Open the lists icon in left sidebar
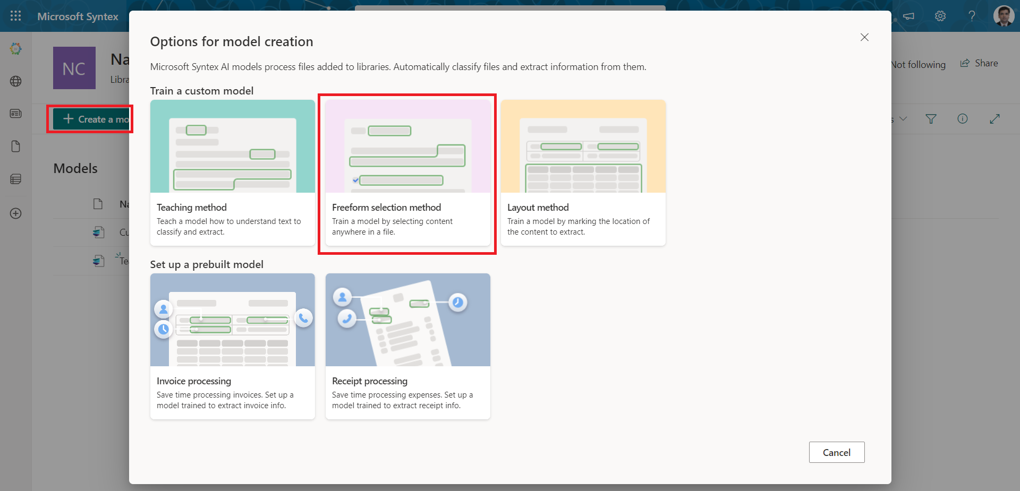 coord(16,179)
